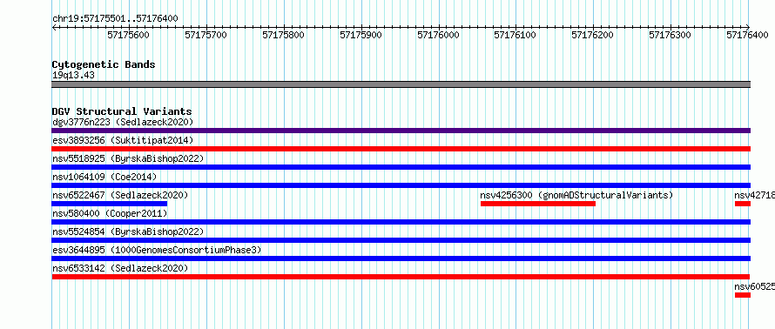Click the 19q13.43 band label
This screenshot has width=775, height=329.
(x=73, y=76)
